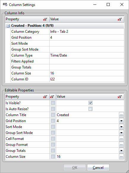Open the Column Title ellipsis editor button
The height and width of the screenshot is (173, 129).
[x=121, y=115]
